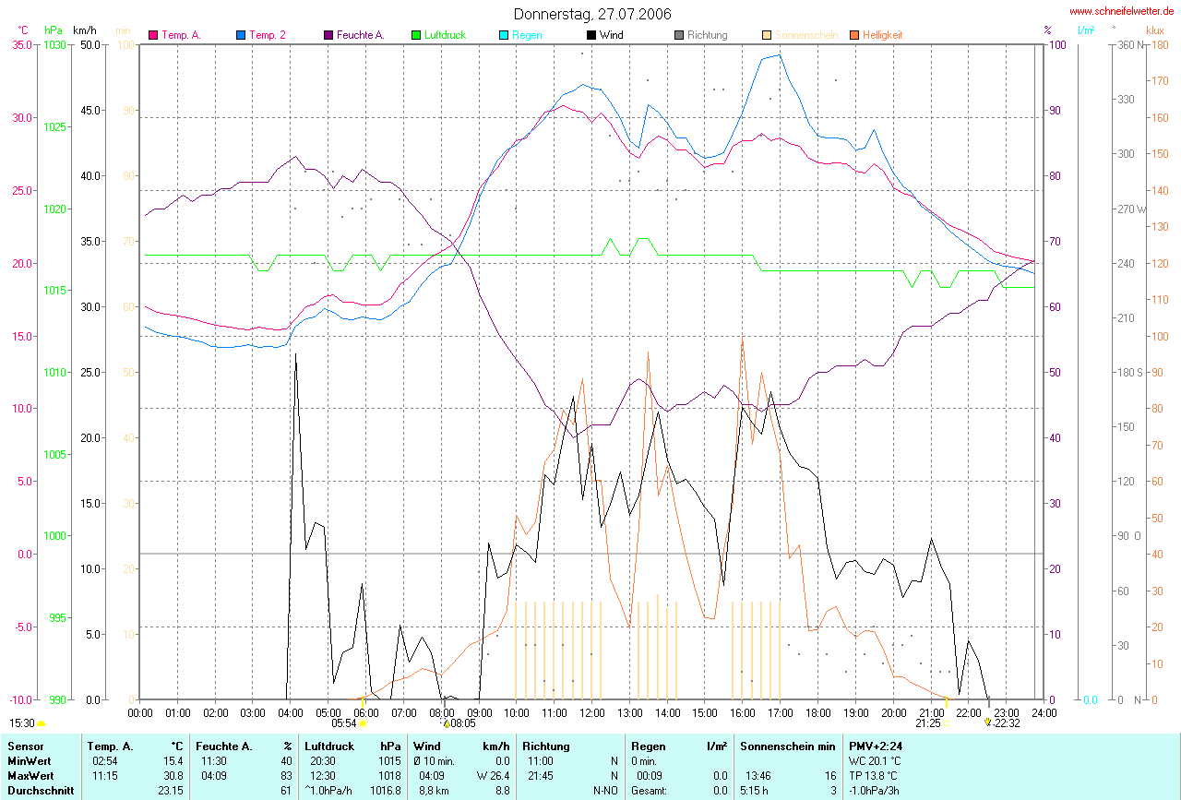Click the minimum temperature value 15.4
The height and width of the screenshot is (800, 1181).
coord(173,760)
